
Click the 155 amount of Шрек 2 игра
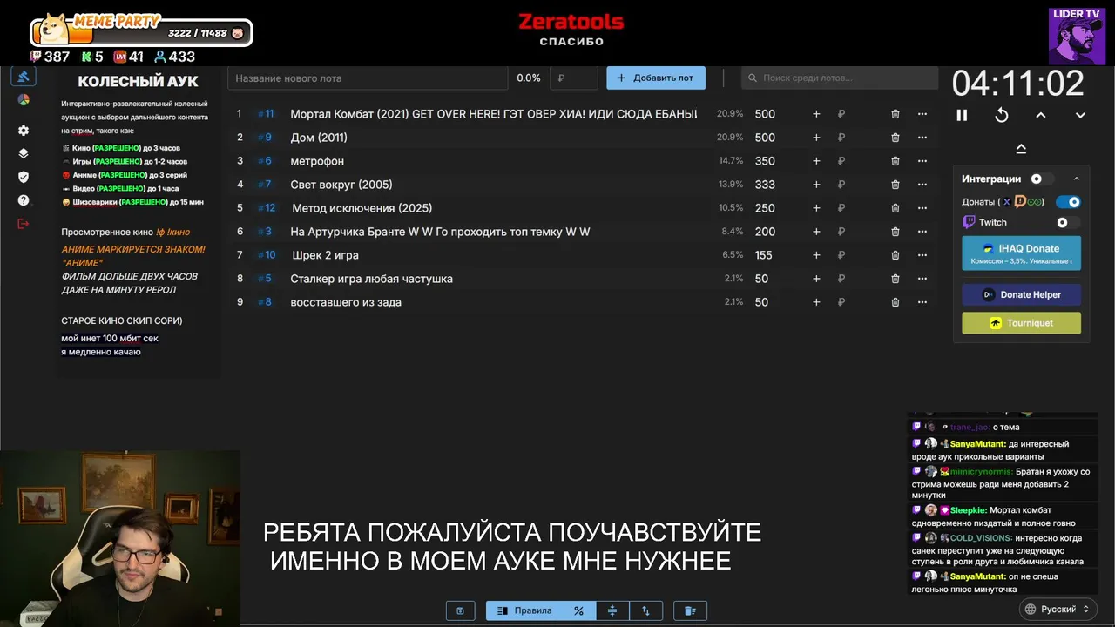(764, 255)
